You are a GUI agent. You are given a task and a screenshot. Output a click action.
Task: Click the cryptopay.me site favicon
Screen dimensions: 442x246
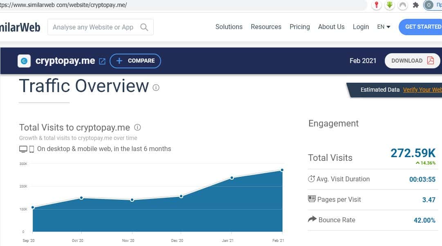pos(25,61)
